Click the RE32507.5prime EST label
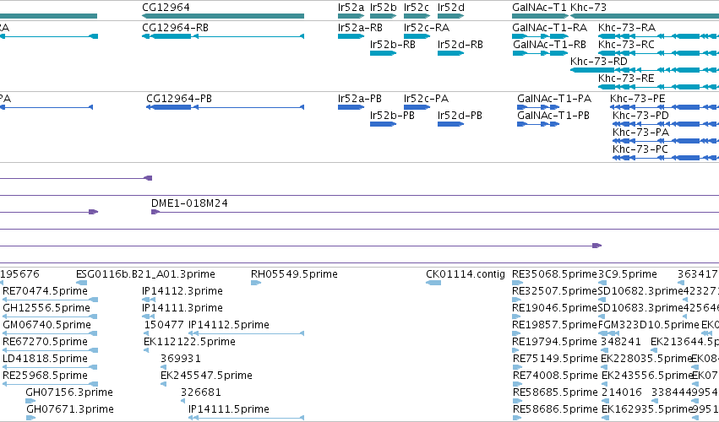 pyautogui.click(x=555, y=291)
